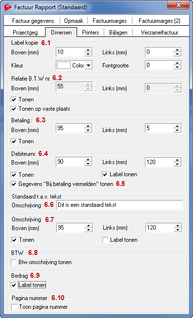Click the red application icon in title bar

point(8,7)
